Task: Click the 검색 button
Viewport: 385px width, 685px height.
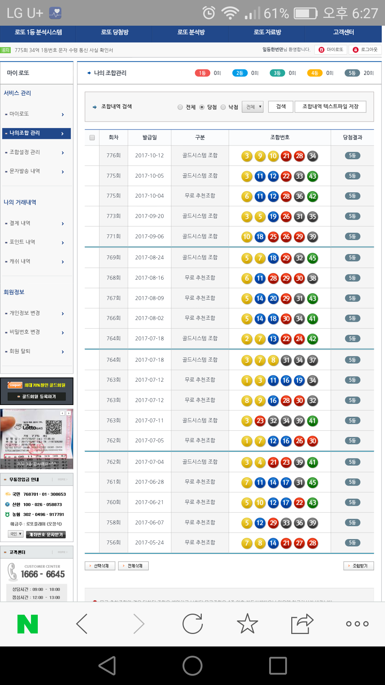Action: [x=281, y=107]
